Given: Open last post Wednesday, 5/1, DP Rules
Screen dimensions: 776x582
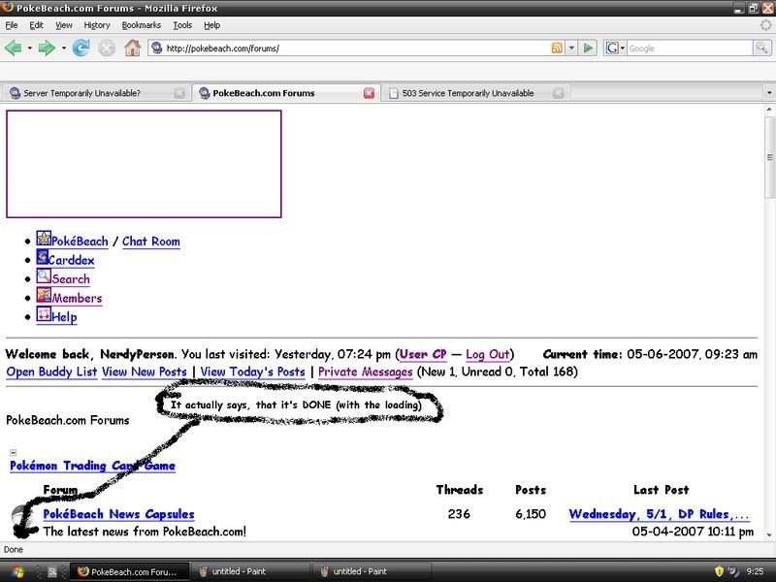Looking at the screenshot, I should 660,514.
